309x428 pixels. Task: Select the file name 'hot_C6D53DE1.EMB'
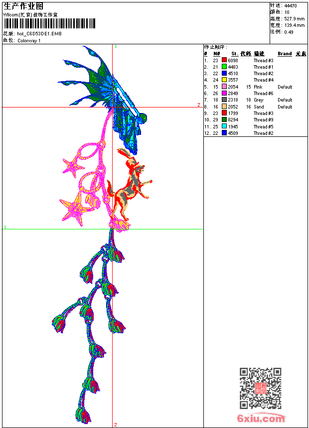point(39,33)
